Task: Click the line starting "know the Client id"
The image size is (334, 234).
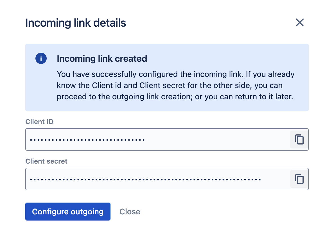Action: coord(170,85)
